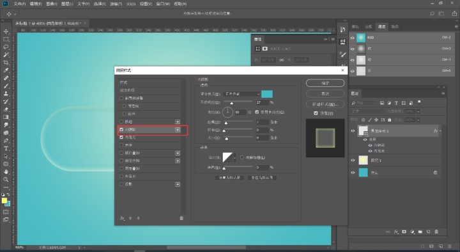Click the 确定 (OK) button

point(325,83)
